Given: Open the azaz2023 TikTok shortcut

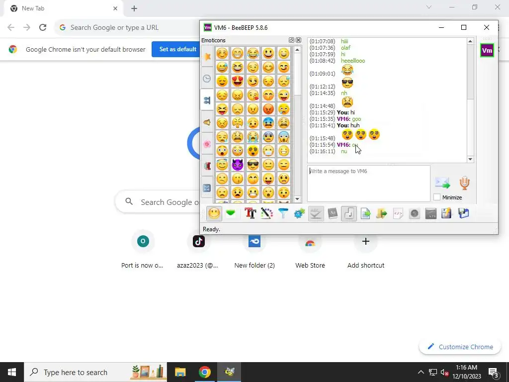Looking at the screenshot, I should coord(198,250).
